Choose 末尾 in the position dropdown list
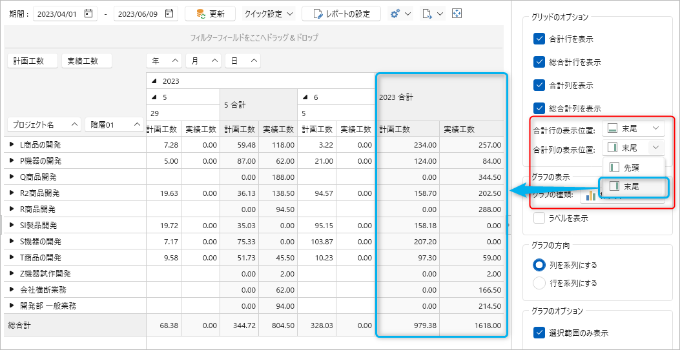Image resolution: width=680 pixels, height=350 pixels. (x=632, y=186)
